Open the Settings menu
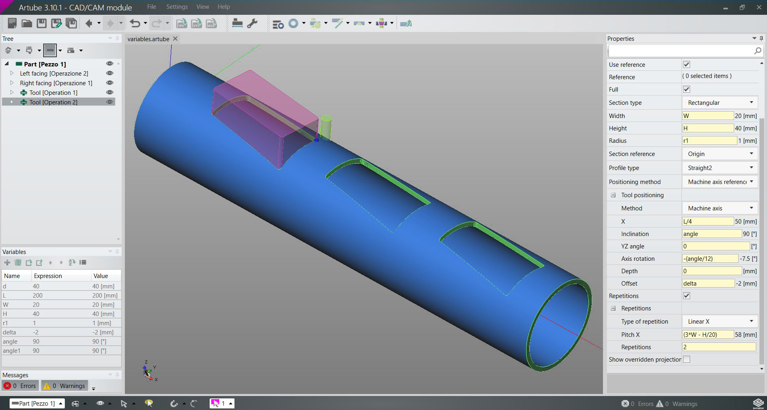The height and width of the screenshot is (410, 767). [x=177, y=7]
